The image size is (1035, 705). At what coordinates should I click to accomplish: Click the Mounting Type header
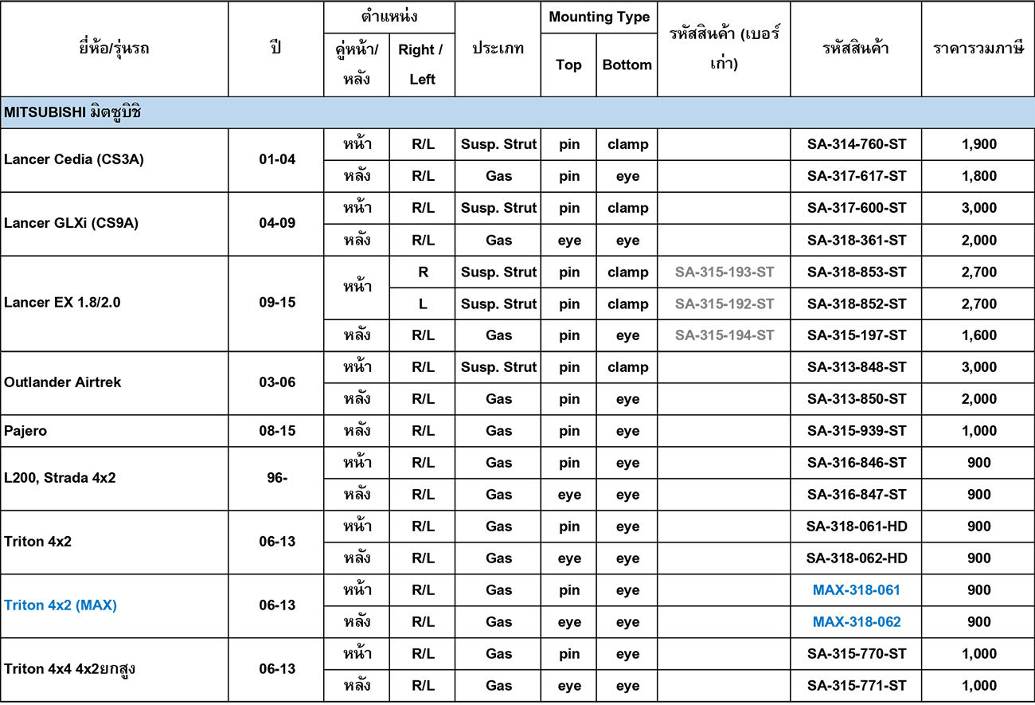[599, 17]
